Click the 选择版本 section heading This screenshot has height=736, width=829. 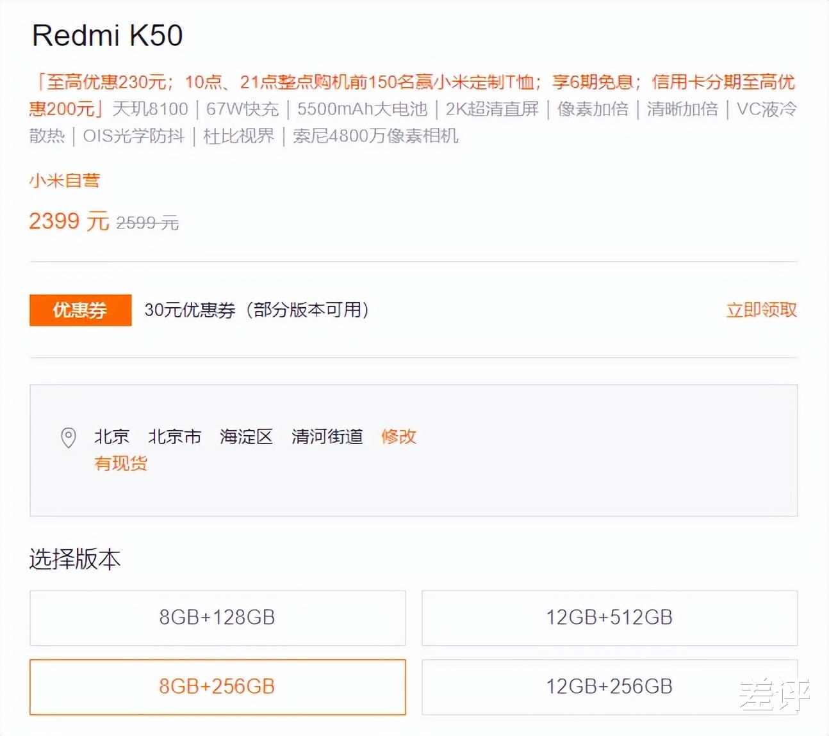click(76, 558)
